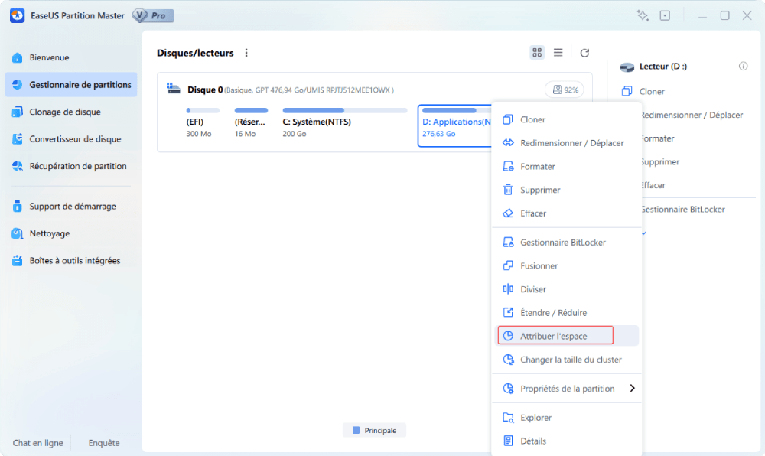
Task: Click the EaseUS Partition Master logo
Action: 17,15
